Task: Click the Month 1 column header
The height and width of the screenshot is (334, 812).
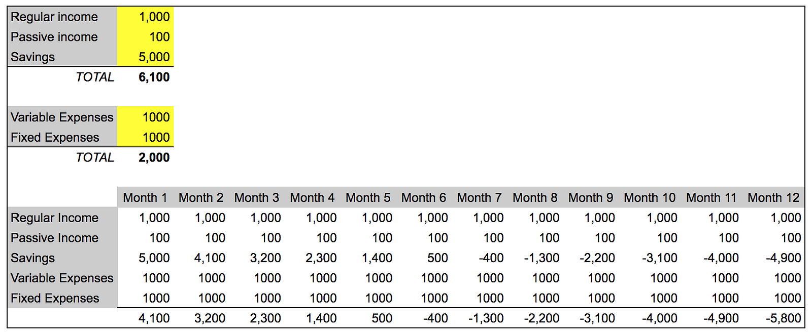Action: click(145, 197)
